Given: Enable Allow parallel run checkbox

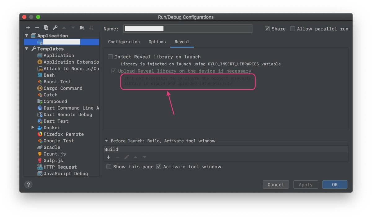Looking at the screenshot, I should 293,29.
